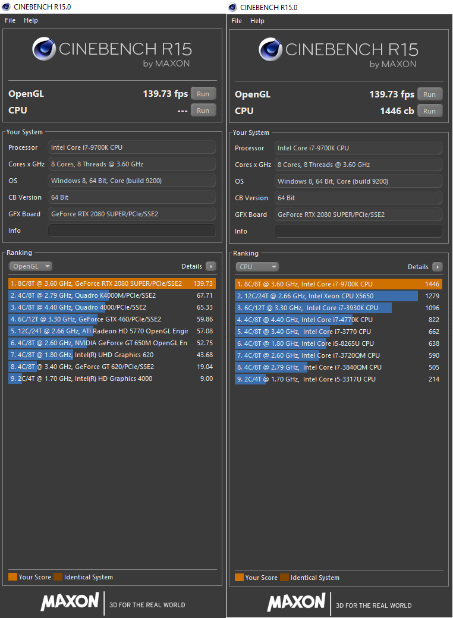
Task: Run OpenGL test in left window
Action: point(203,94)
